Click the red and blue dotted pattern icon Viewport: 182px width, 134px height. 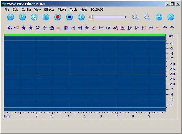pyautogui.click(x=94, y=28)
